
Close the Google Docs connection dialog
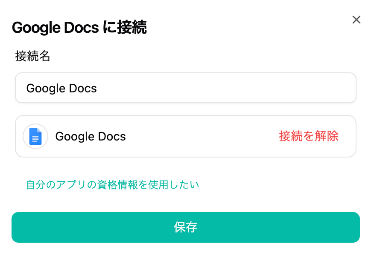356,20
